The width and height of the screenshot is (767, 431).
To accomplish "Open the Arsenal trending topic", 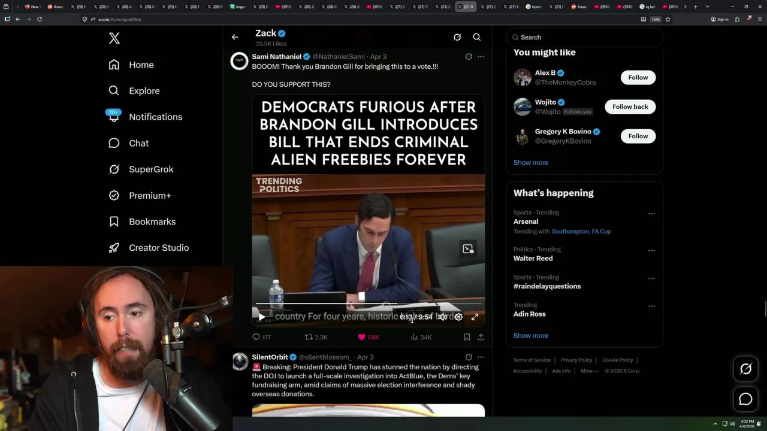I will [x=526, y=221].
